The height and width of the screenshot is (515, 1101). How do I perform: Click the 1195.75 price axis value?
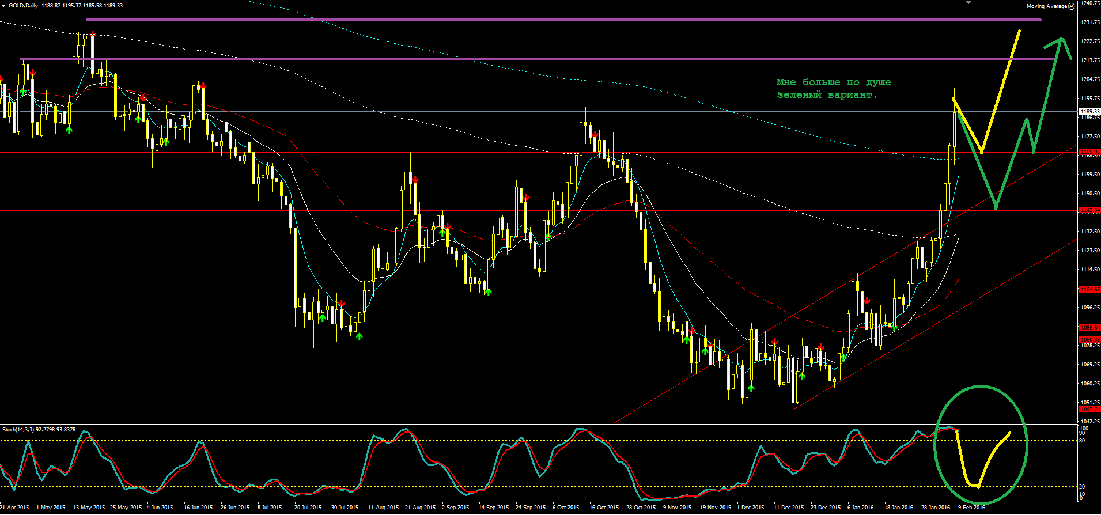[x=1089, y=99]
